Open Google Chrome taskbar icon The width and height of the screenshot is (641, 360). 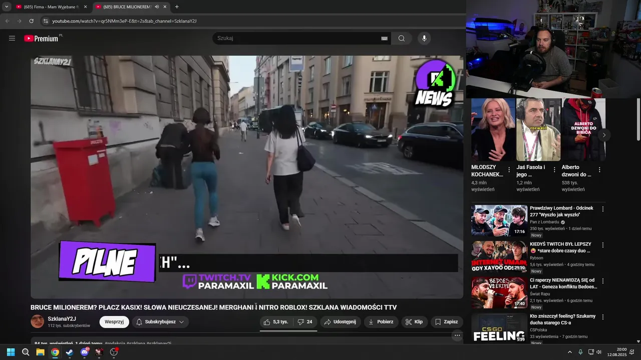tap(55, 352)
